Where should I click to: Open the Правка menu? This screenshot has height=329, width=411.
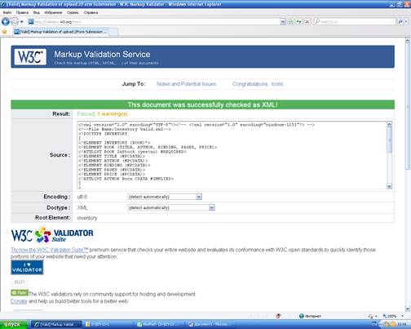point(22,12)
